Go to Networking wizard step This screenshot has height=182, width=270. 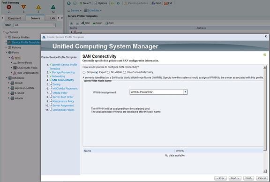[58, 76]
